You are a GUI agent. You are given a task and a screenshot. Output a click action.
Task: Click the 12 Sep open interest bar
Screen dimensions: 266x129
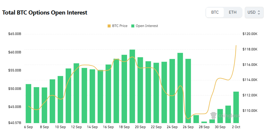click(x=76, y=93)
